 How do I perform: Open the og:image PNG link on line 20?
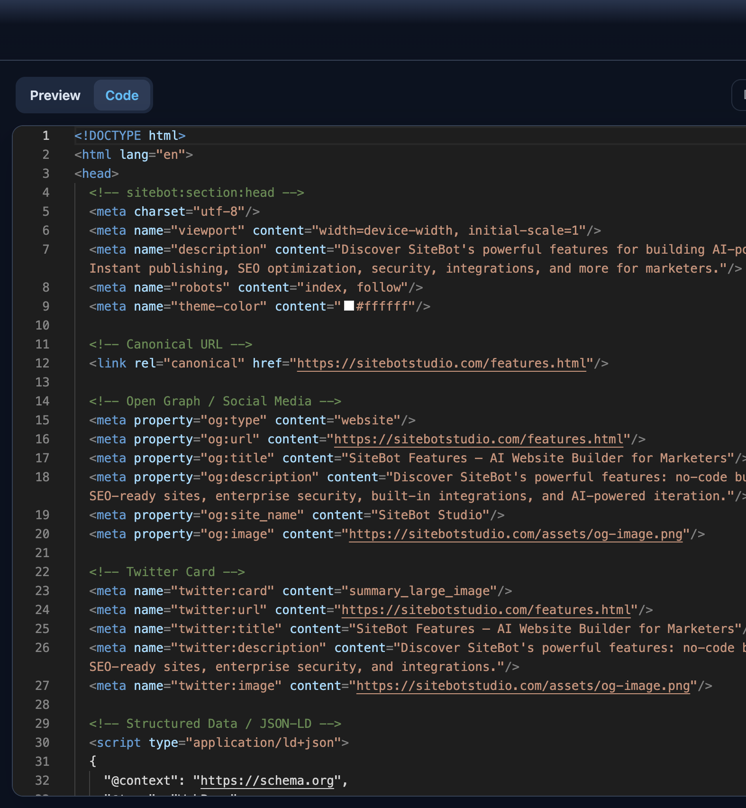coord(516,534)
